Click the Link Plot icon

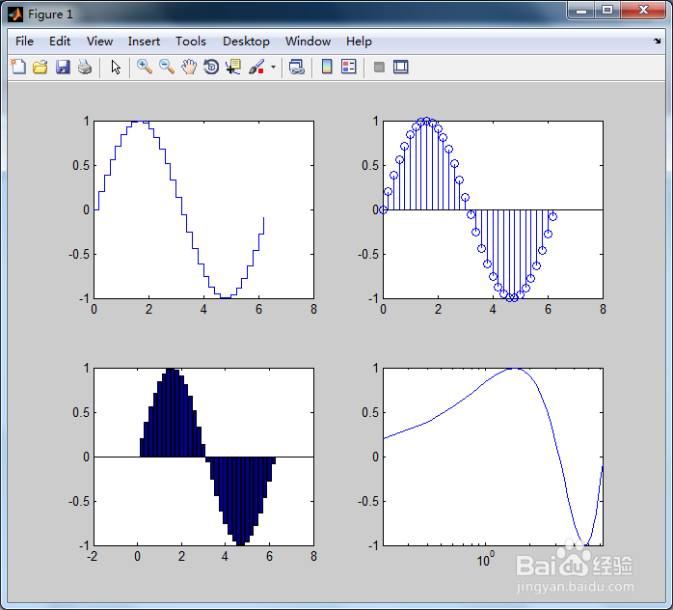tap(296, 67)
